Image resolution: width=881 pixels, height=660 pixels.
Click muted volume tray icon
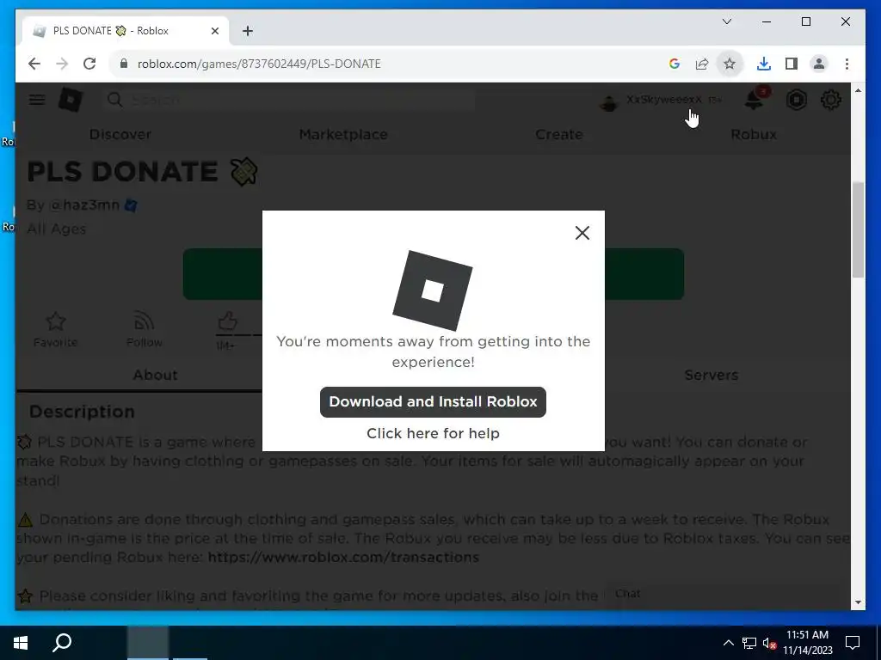point(769,643)
